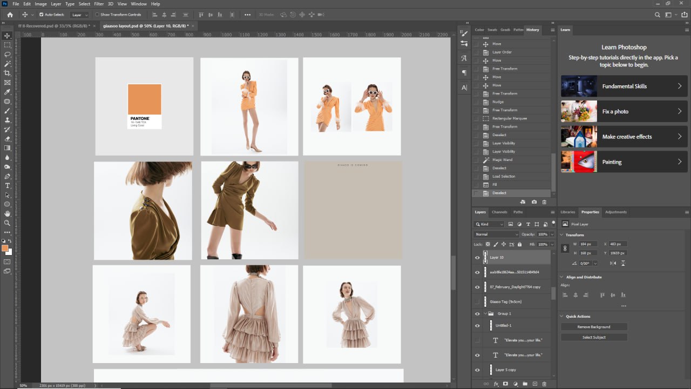The width and height of the screenshot is (691, 389).
Task: Open the blend mode Normal dropdown
Action: 496,234
